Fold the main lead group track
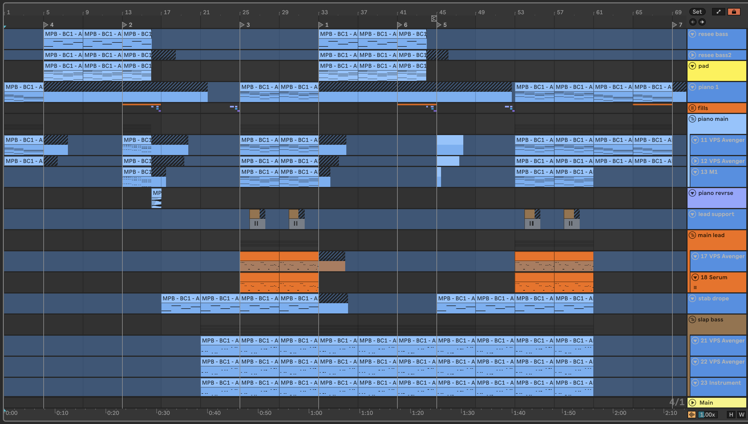The height and width of the screenshot is (424, 748). pos(692,235)
